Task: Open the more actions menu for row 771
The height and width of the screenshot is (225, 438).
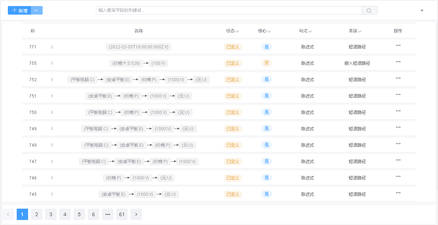Action: (398, 46)
